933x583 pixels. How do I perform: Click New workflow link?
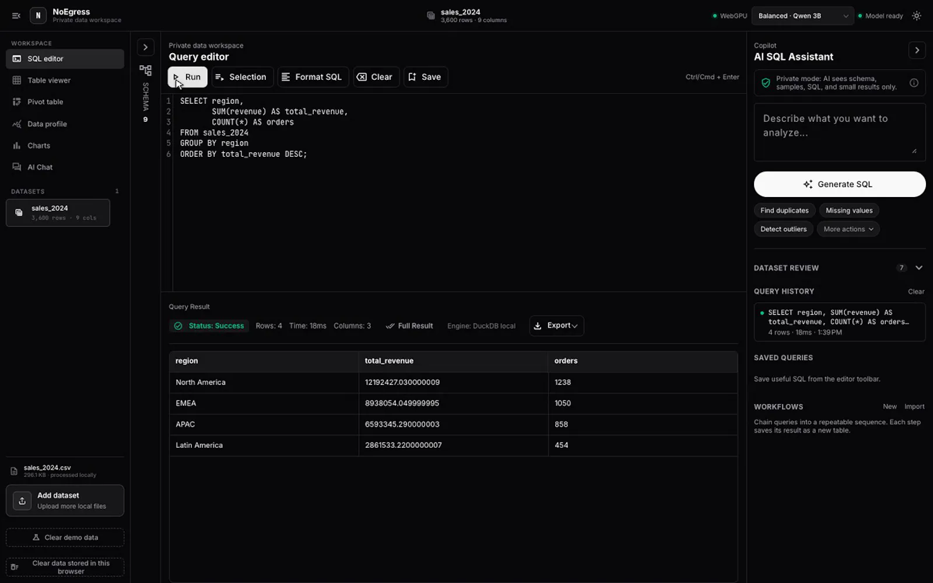(889, 407)
